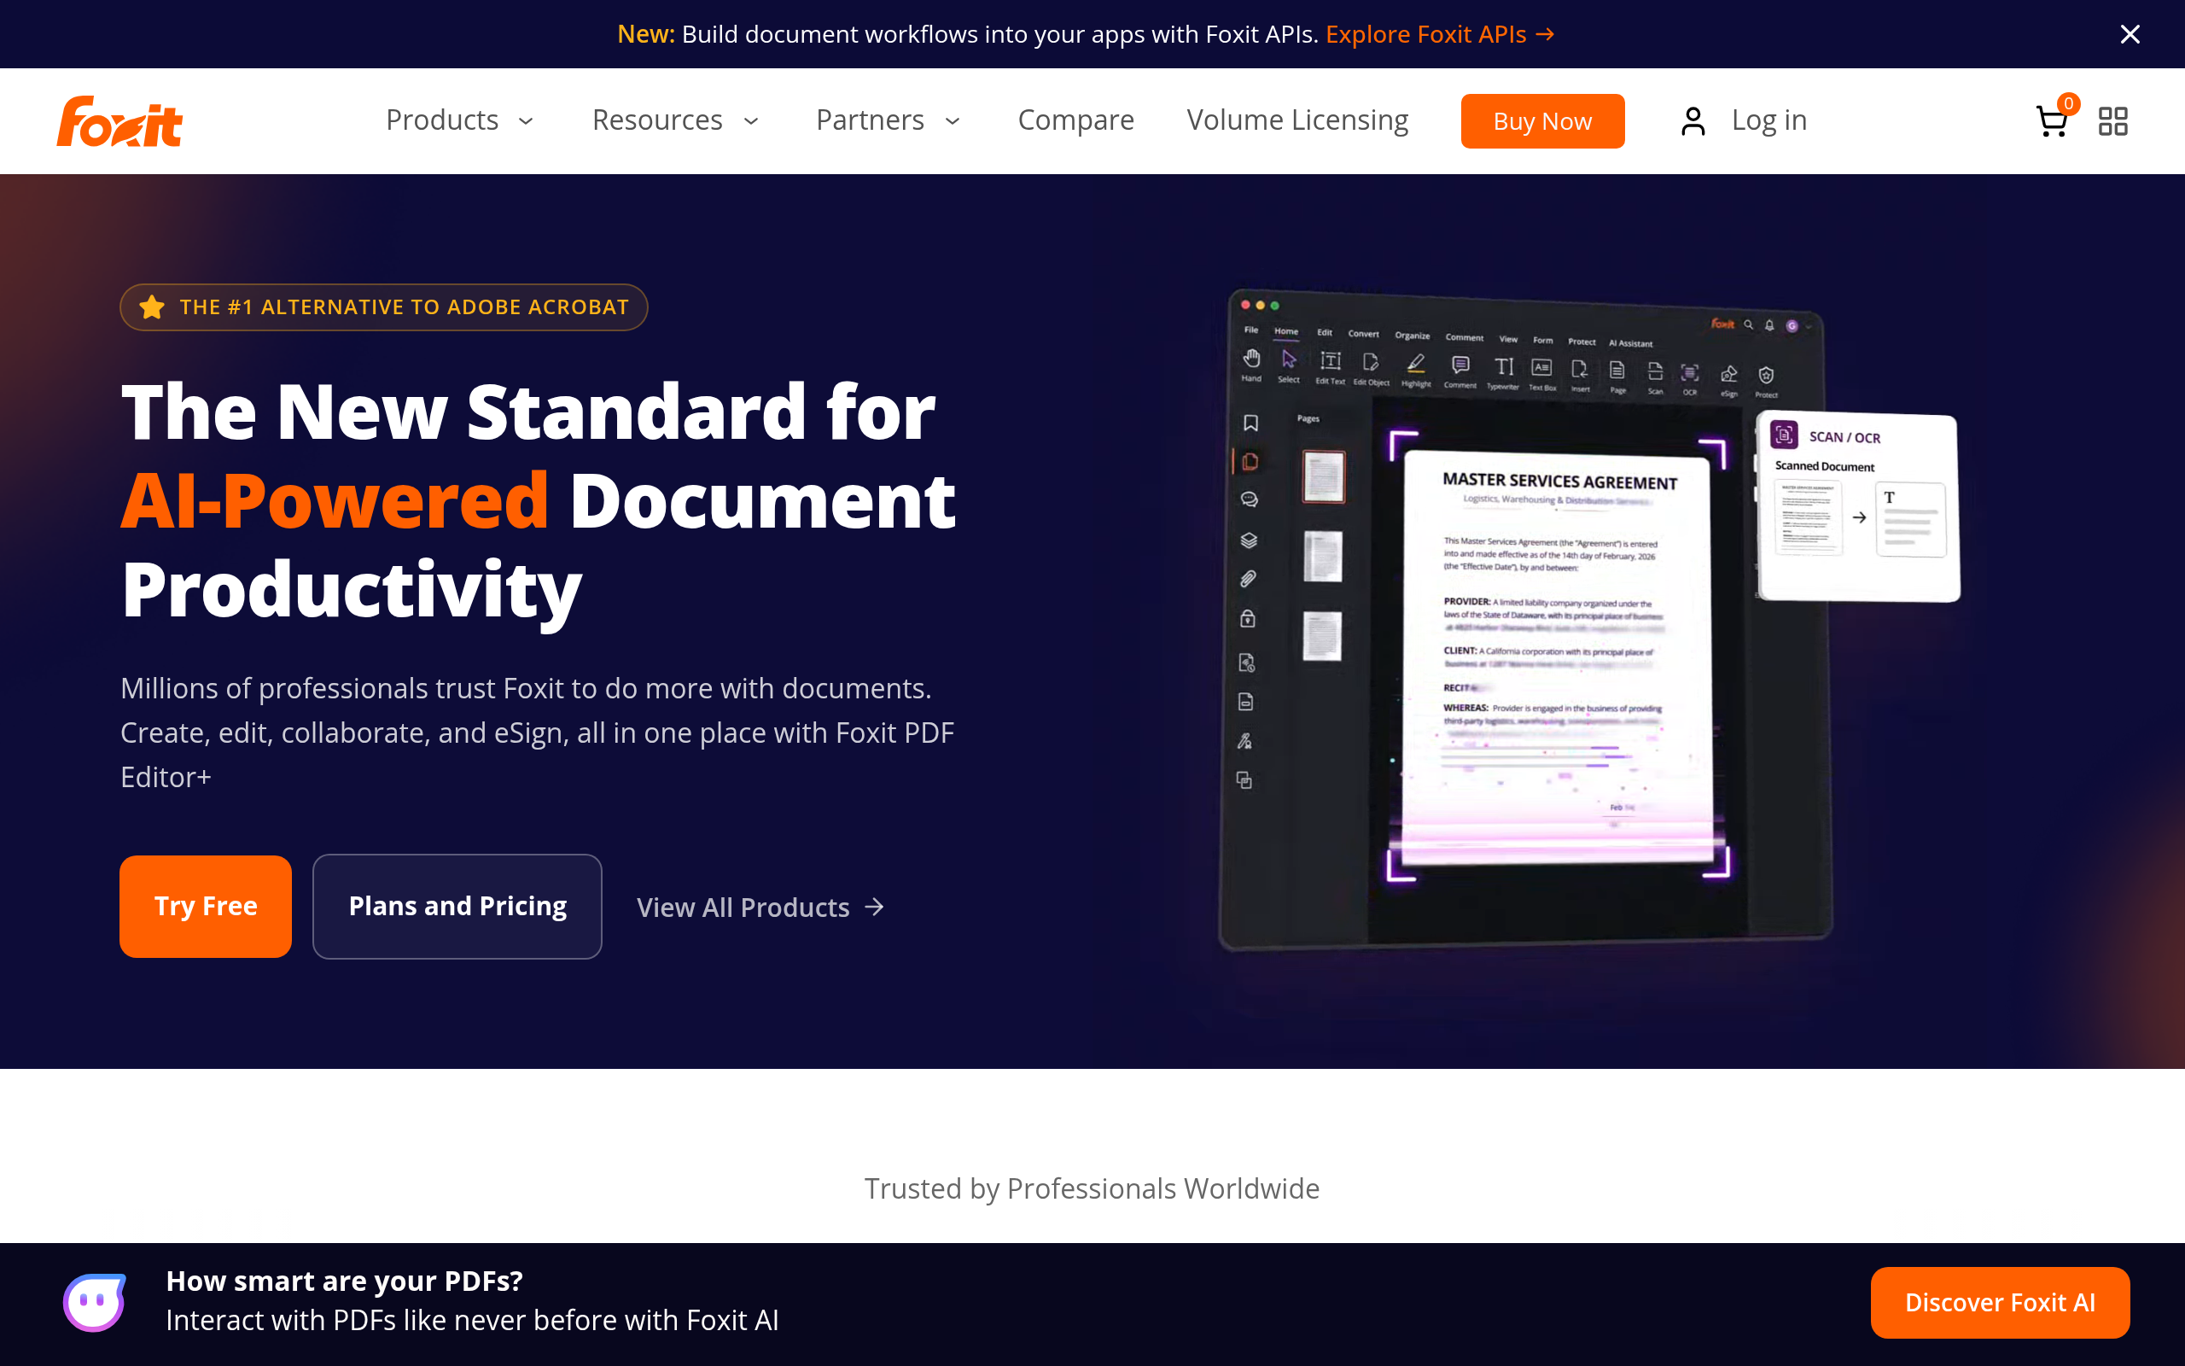Go to Volume Licensing

coord(1297,120)
